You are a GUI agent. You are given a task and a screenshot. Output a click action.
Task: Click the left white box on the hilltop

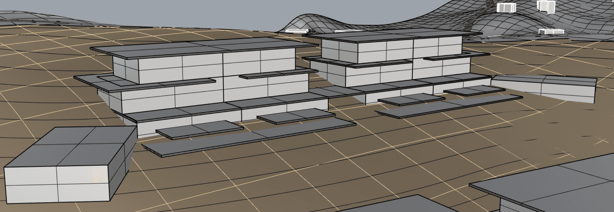[506, 8]
